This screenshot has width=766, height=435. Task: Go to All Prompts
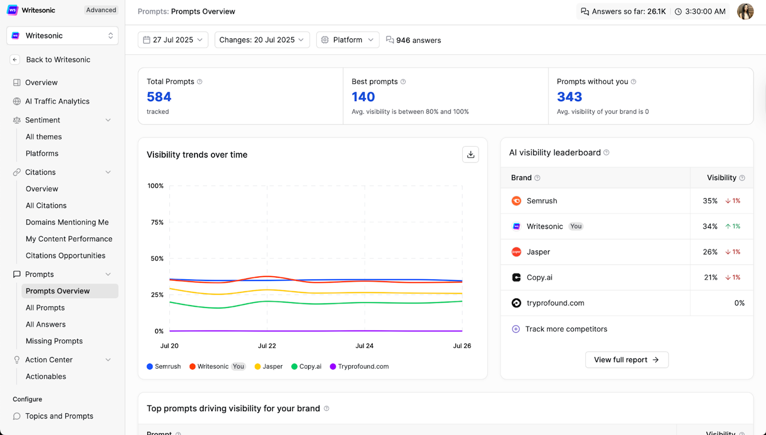45,308
